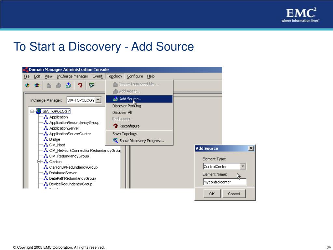The width and height of the screenshot is (333, 250).
Task: Click the grayed import seed file toolbar icon
Action: coord(49,85)
